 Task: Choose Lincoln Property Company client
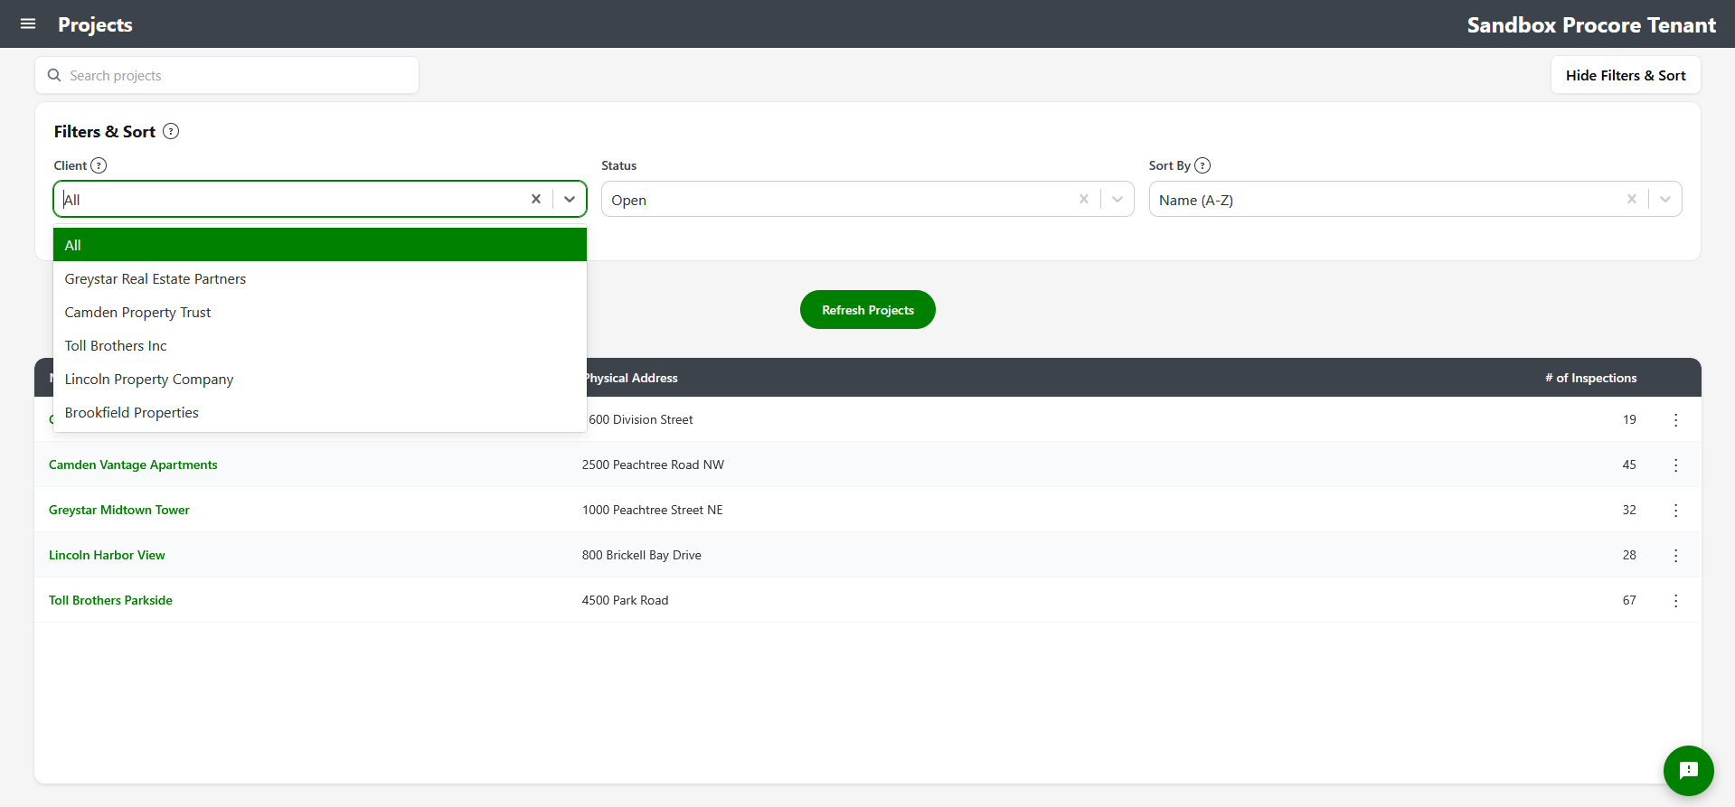[320, 379]
